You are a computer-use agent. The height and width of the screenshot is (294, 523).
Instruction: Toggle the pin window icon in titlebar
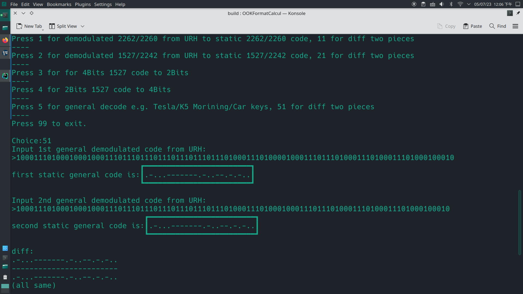518,13
